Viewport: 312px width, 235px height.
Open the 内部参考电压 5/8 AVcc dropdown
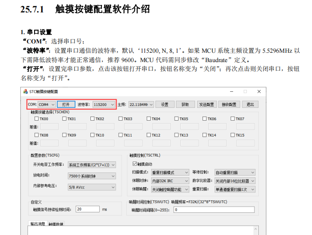(x=92, y=187)
